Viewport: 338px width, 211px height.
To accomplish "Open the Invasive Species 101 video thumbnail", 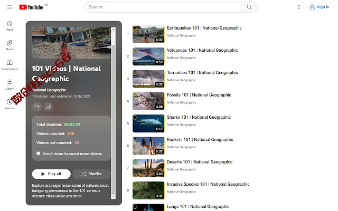I will coord(148,190).
